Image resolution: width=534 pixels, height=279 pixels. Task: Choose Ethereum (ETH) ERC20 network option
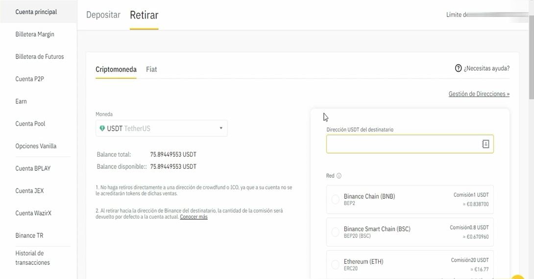pyautogui.click(x=336, y=265)
